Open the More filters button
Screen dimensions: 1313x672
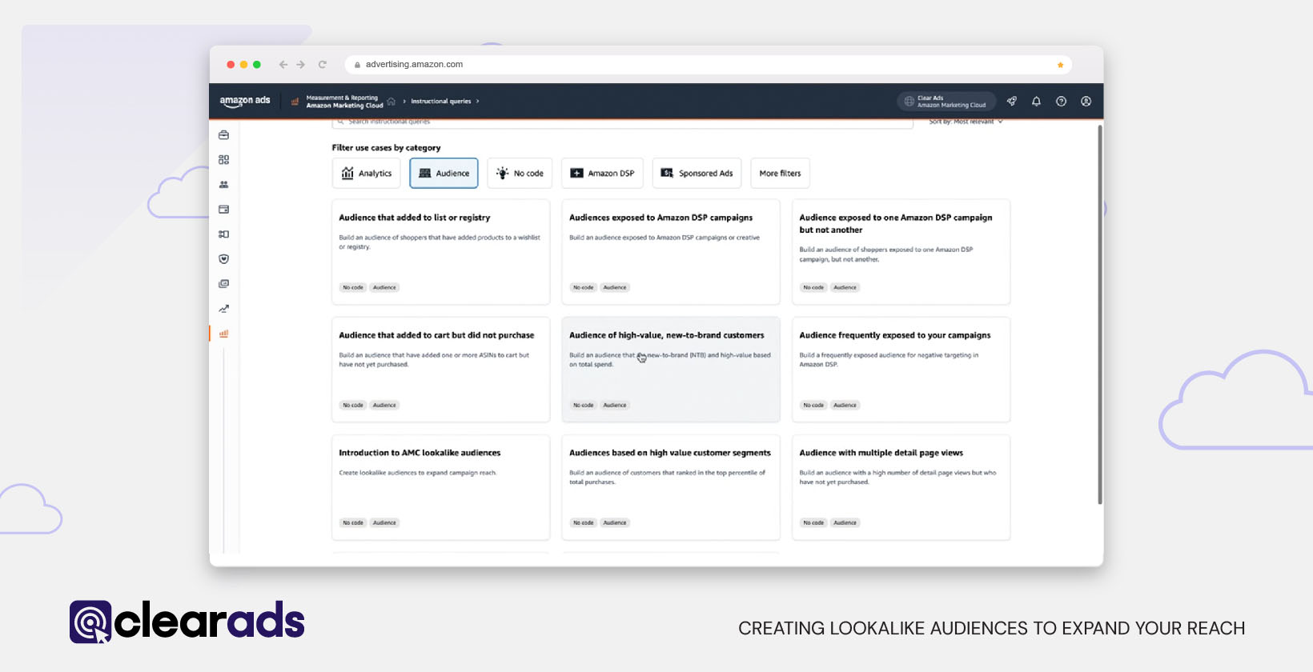(780, 173)
